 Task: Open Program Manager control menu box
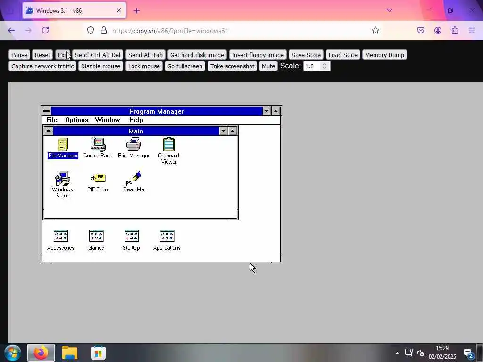pyautogui.click(x=47, y=111)
